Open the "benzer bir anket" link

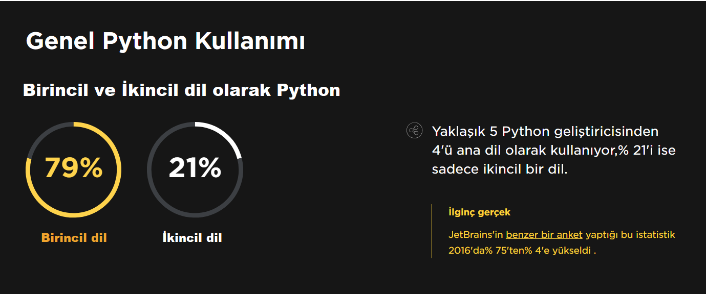coord(544,235)
